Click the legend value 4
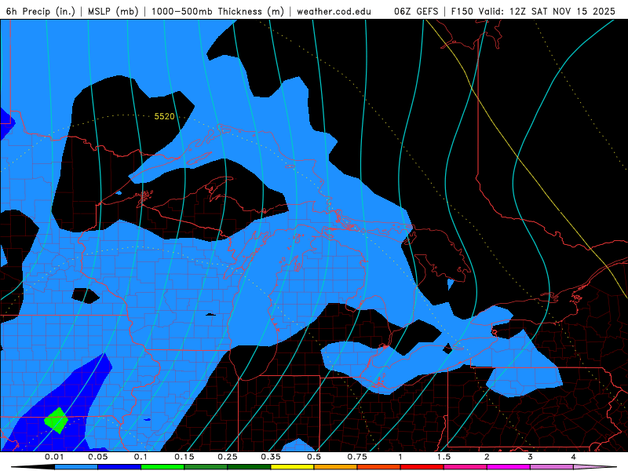Image resolution: width=628 pixels, height=471 pixels. coord(574,457)
